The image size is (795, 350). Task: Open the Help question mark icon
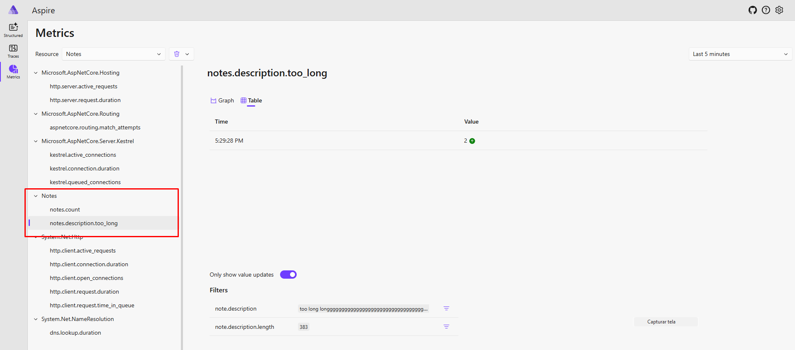(766, 10)
